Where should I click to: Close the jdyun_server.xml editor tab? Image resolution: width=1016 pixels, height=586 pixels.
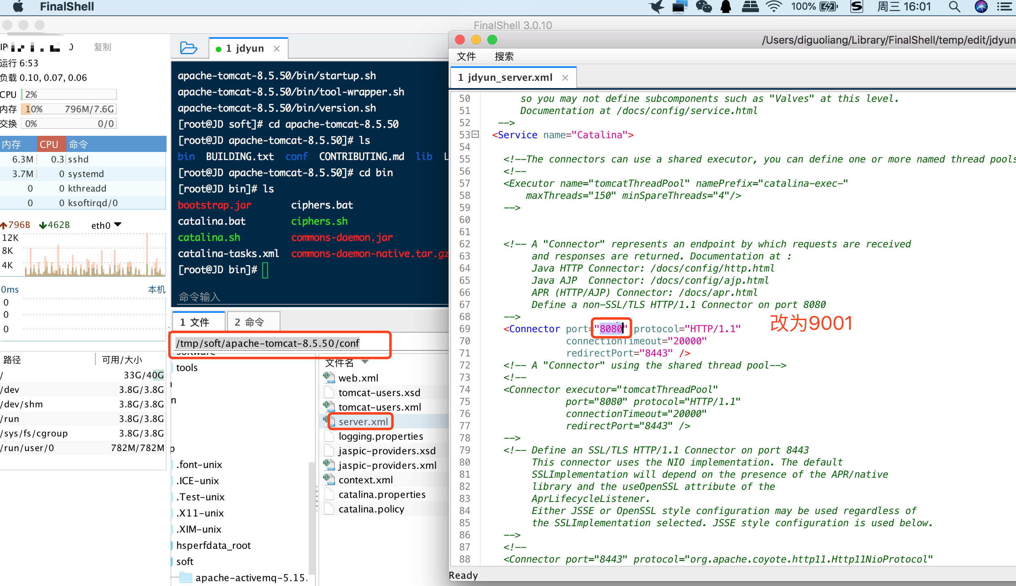pyautogui.click(x=565, y=78)
